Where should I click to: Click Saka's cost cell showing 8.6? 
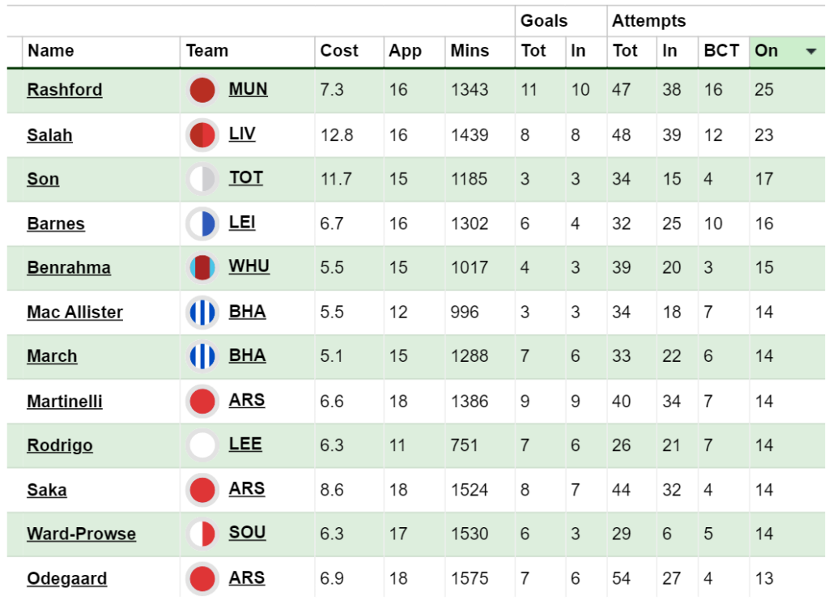tap(332, 490)
